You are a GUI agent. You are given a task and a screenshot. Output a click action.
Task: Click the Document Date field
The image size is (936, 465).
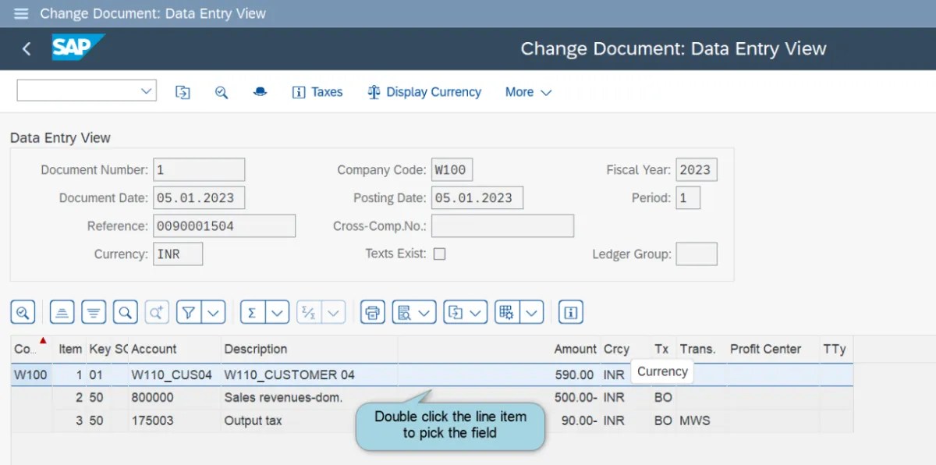199,198
